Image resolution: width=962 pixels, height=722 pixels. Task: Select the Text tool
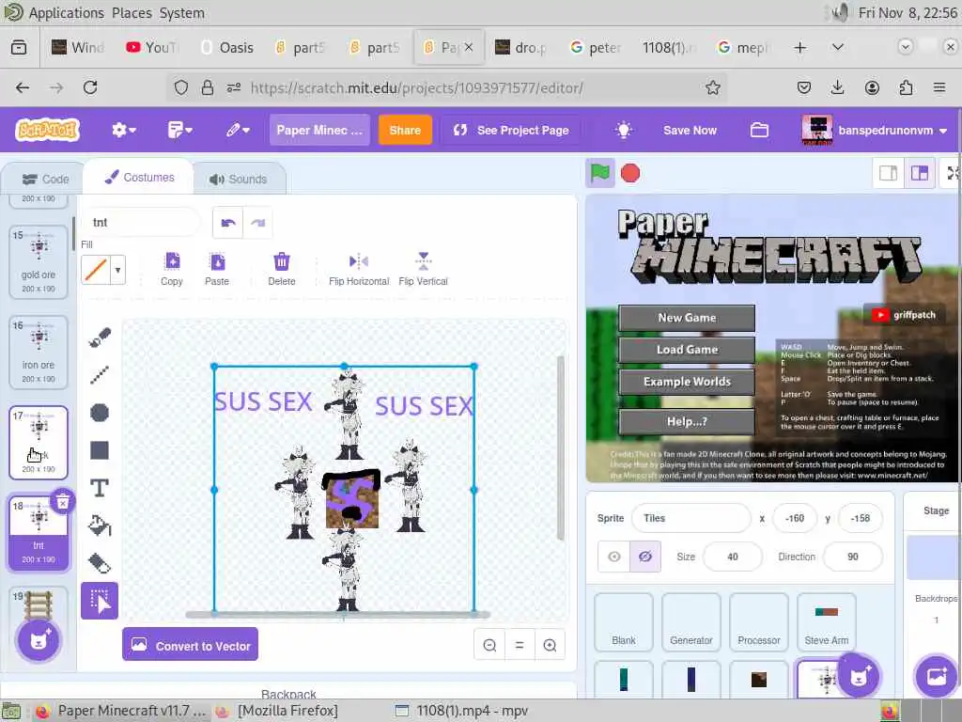(x=100, y=488)
